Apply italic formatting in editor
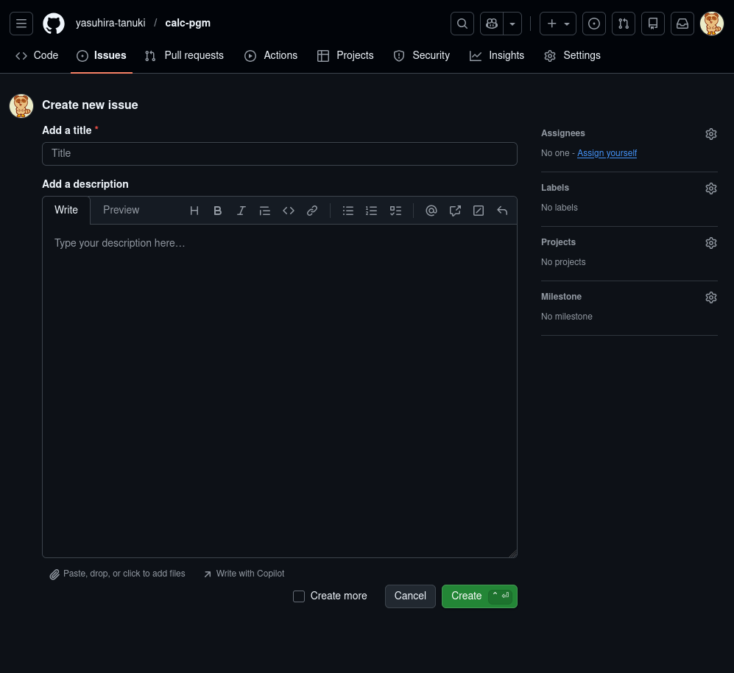Screen dimensions: 734x673 point(241,211)
